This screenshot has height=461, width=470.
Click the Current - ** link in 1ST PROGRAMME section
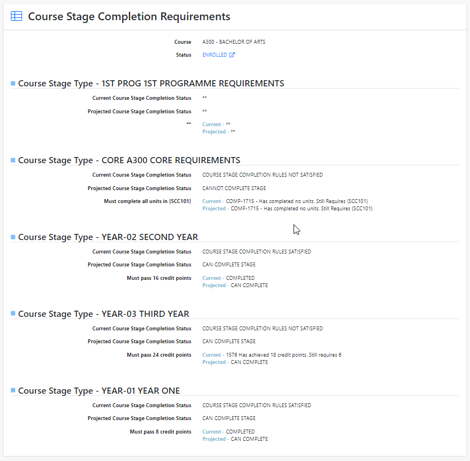[x=216, y=124]
